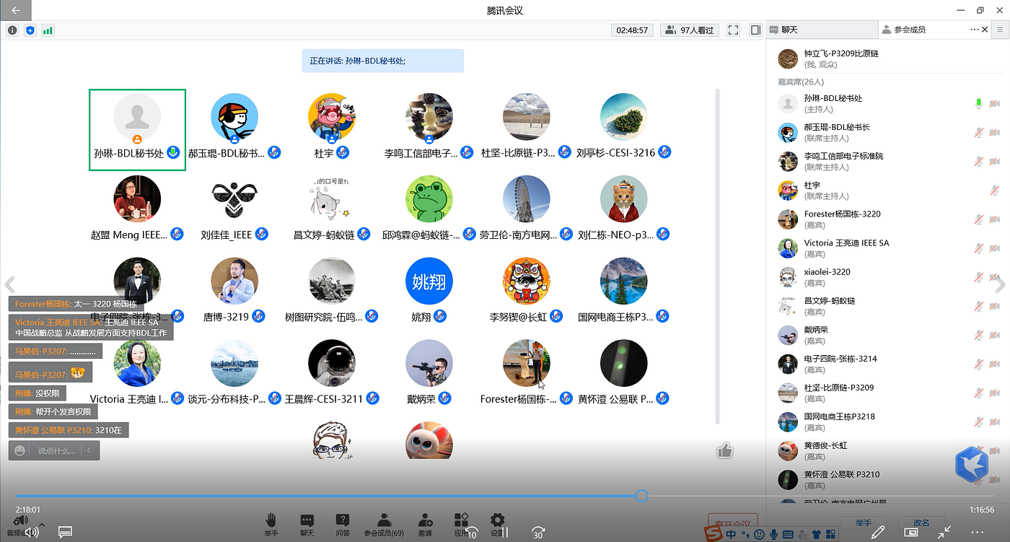Rewind 10 seconds in the recording
Screen dimensions: 1010x542
click(471, 533)
